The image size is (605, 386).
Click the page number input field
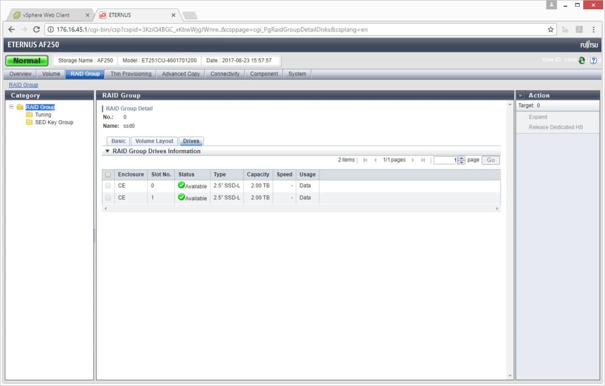(x=446, y=160)
